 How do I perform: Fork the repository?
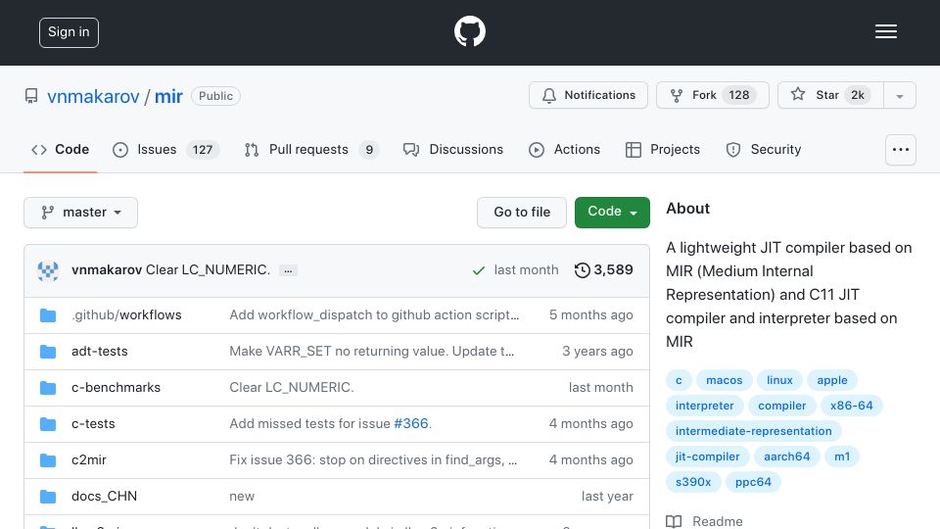[712, 95]
